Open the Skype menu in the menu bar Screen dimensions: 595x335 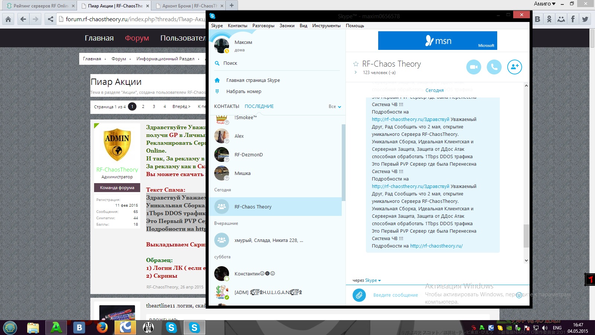[x=217, y=26]
